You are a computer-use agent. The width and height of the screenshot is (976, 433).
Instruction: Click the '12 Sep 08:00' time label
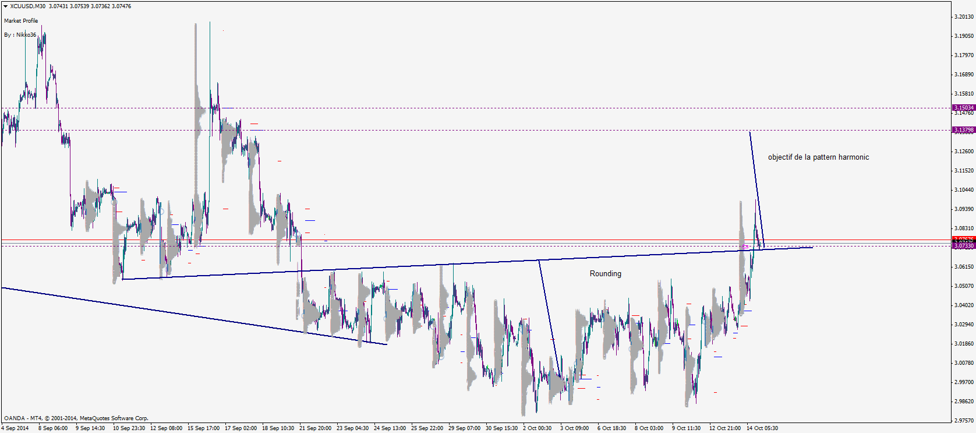pyautogui.click(x=166, y=428)
